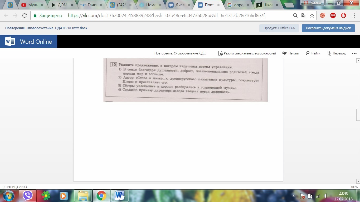Switch to the YouTube 'Муль' tab

click(x=31, y=5)
